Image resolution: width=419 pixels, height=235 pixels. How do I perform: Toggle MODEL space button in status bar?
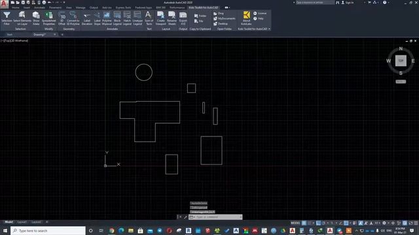[x=295, y=223]
